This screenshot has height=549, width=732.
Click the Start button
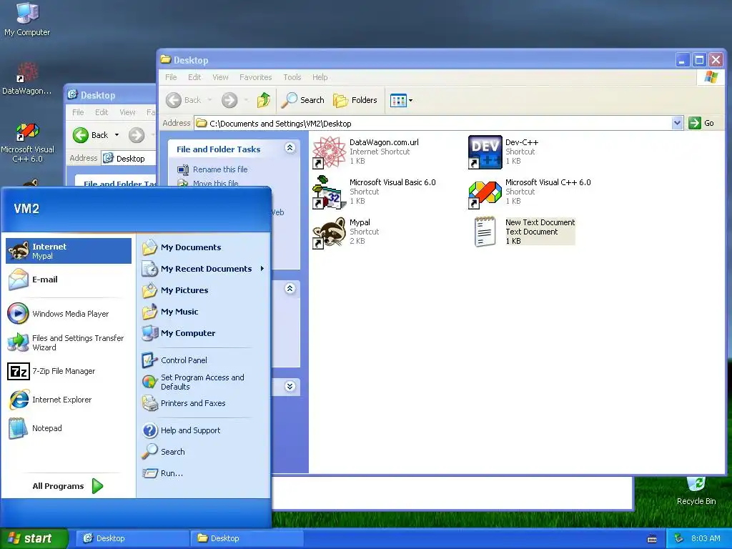pos(34,538)
